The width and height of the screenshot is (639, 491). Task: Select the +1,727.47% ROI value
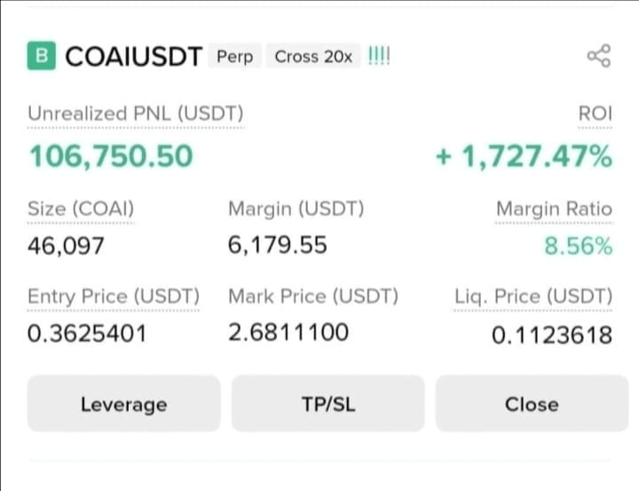pos(524,155)
